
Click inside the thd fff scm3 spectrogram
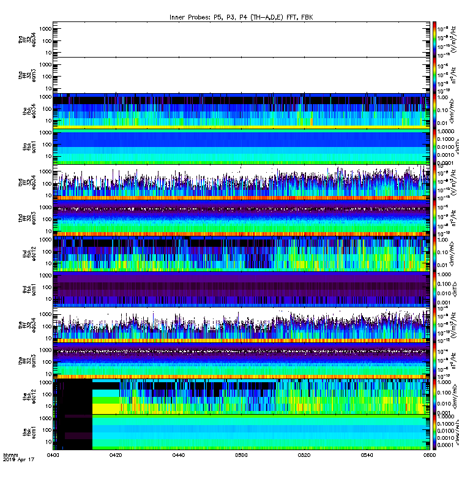tap(241, 218)
